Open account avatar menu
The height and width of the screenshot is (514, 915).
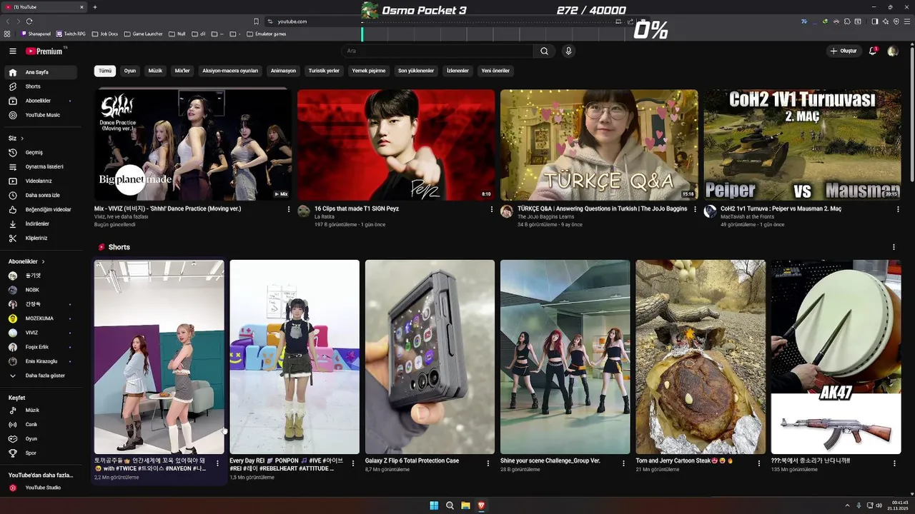point(893,51)
